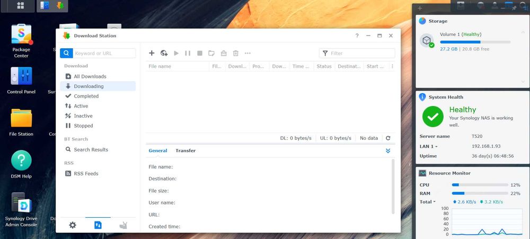This screenshot has width=530, height=239.
Task: Sort by Progress column header
Action: pos(259,66)
